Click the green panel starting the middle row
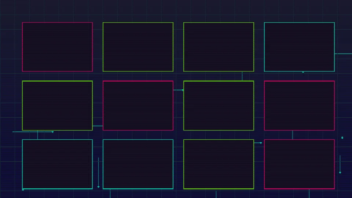Screen dimensions: 352x198 (x=57, y=106)
